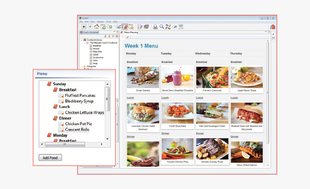Viewport: 310px width, 189px height.
Task: Collapse the Cookbook Library tree node
Action: pyautogui.click(x=82, y=40)
